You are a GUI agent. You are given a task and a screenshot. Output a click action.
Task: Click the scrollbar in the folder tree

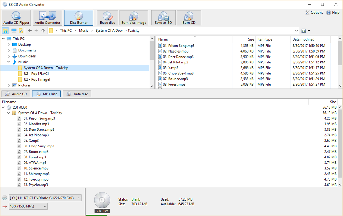tap(152, 51)
